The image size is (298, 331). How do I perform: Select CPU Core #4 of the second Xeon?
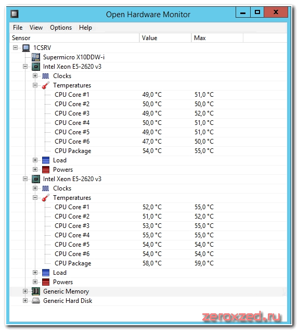[x=72, y=235]
